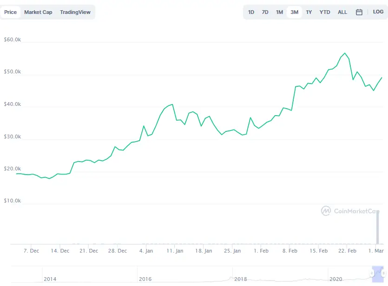
Task: Click the 2018 label in navigator timeline
Action: click(241, 279)
